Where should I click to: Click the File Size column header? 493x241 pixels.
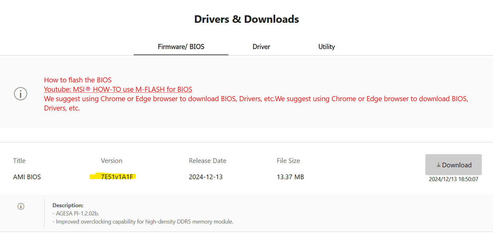pyautogui.click(x=288, y=161)
